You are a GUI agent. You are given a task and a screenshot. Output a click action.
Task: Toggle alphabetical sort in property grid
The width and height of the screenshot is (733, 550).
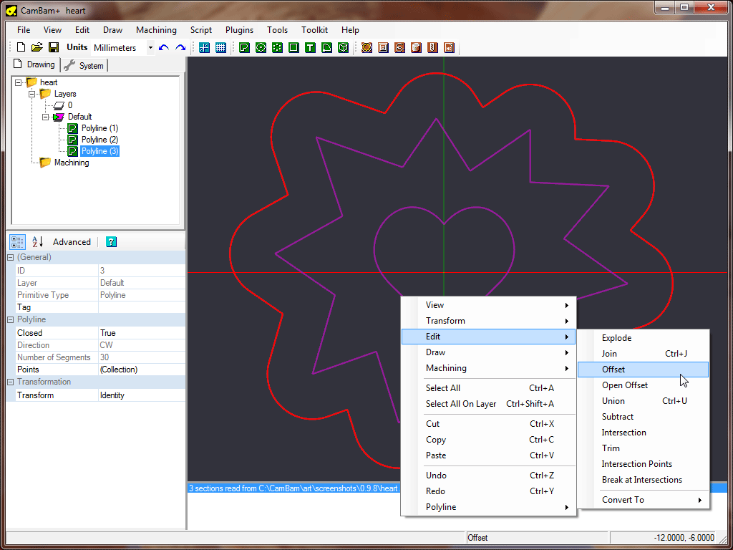[x=37, y=242]
